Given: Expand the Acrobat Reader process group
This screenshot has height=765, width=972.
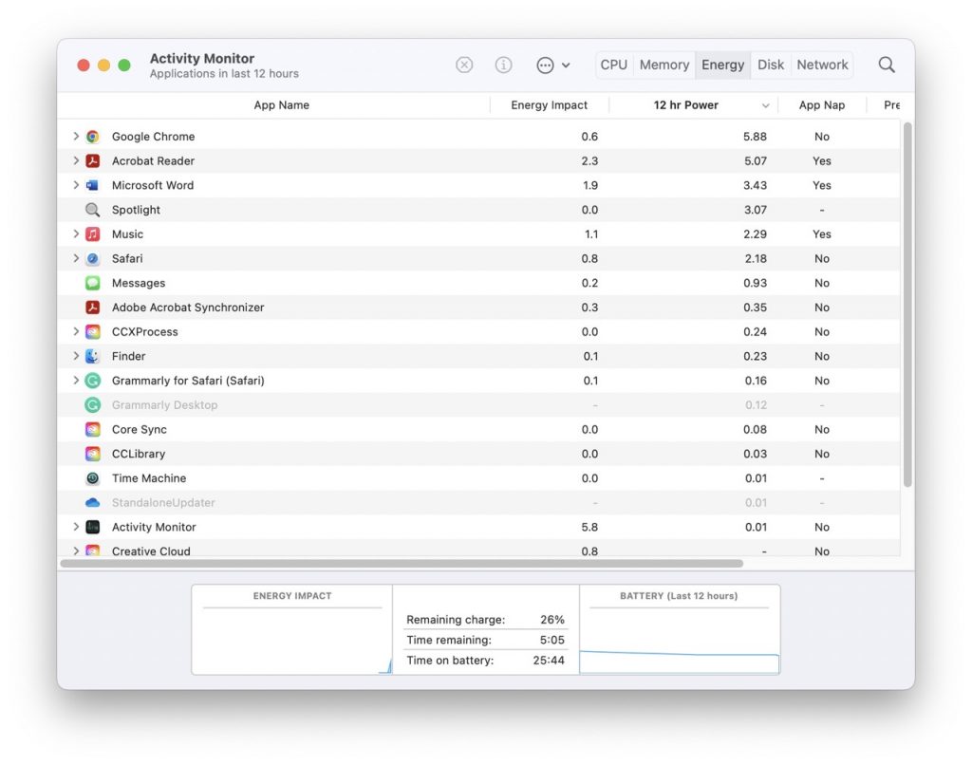Looking at the screenshot, I should pyautogui.click(x=76, y=160).
